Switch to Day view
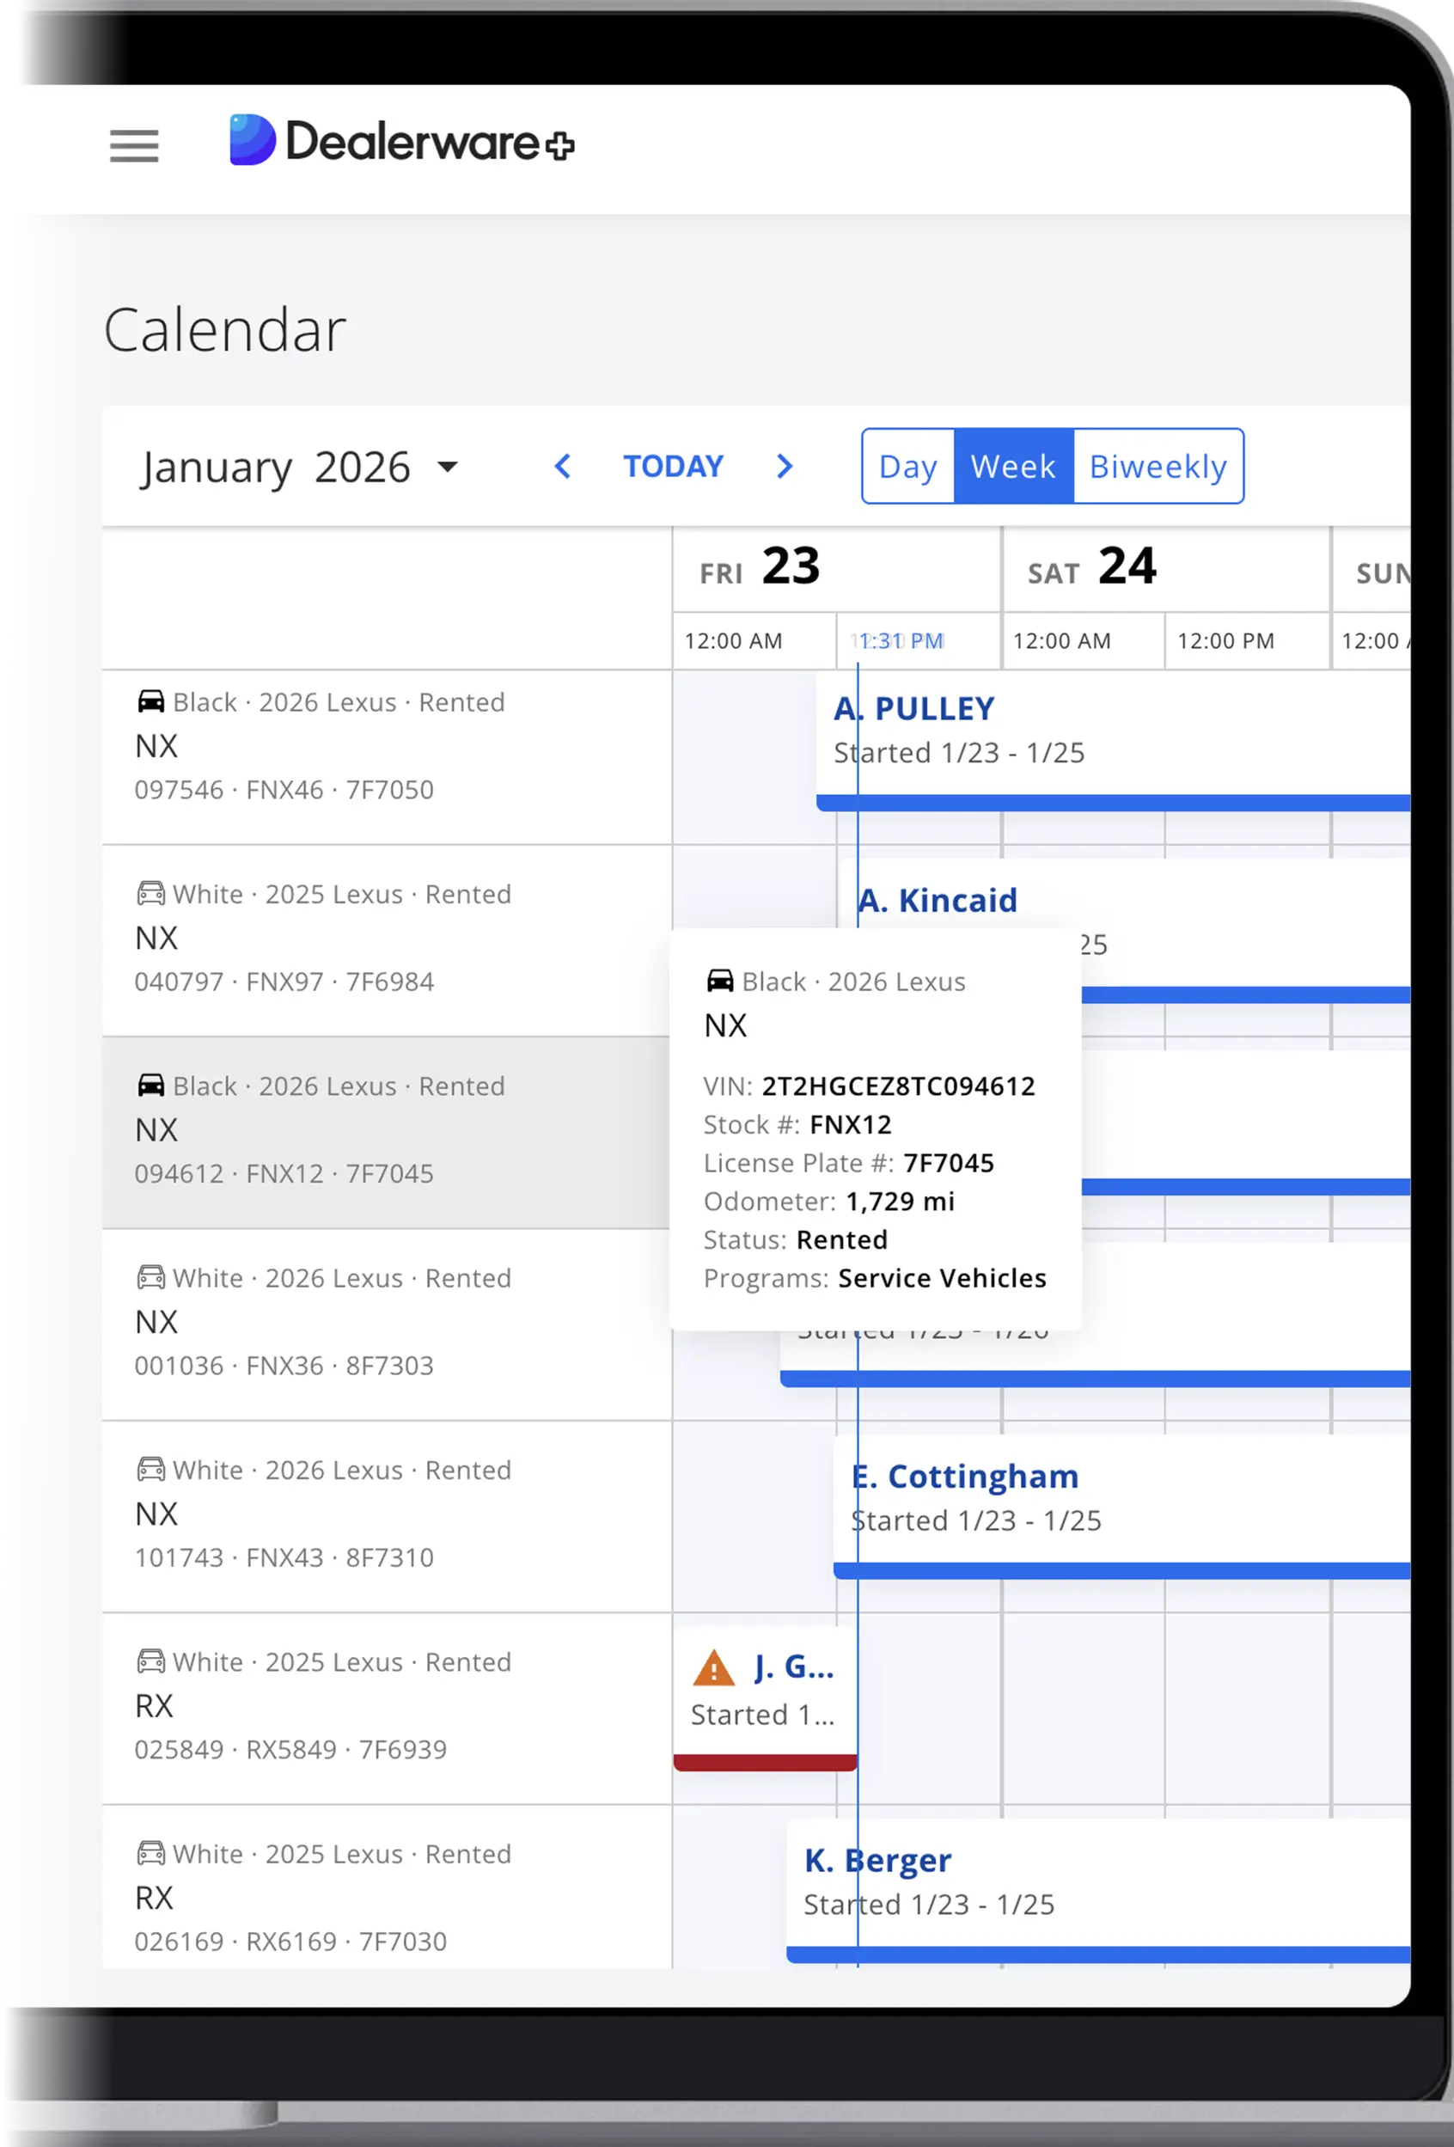The width and height of the screenshot is (1454, 2147). pos(908,466)
